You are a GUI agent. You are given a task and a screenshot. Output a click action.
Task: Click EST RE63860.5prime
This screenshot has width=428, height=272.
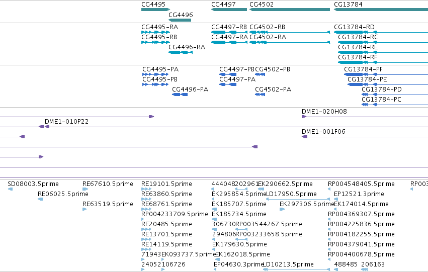click(x=166, y=194)
